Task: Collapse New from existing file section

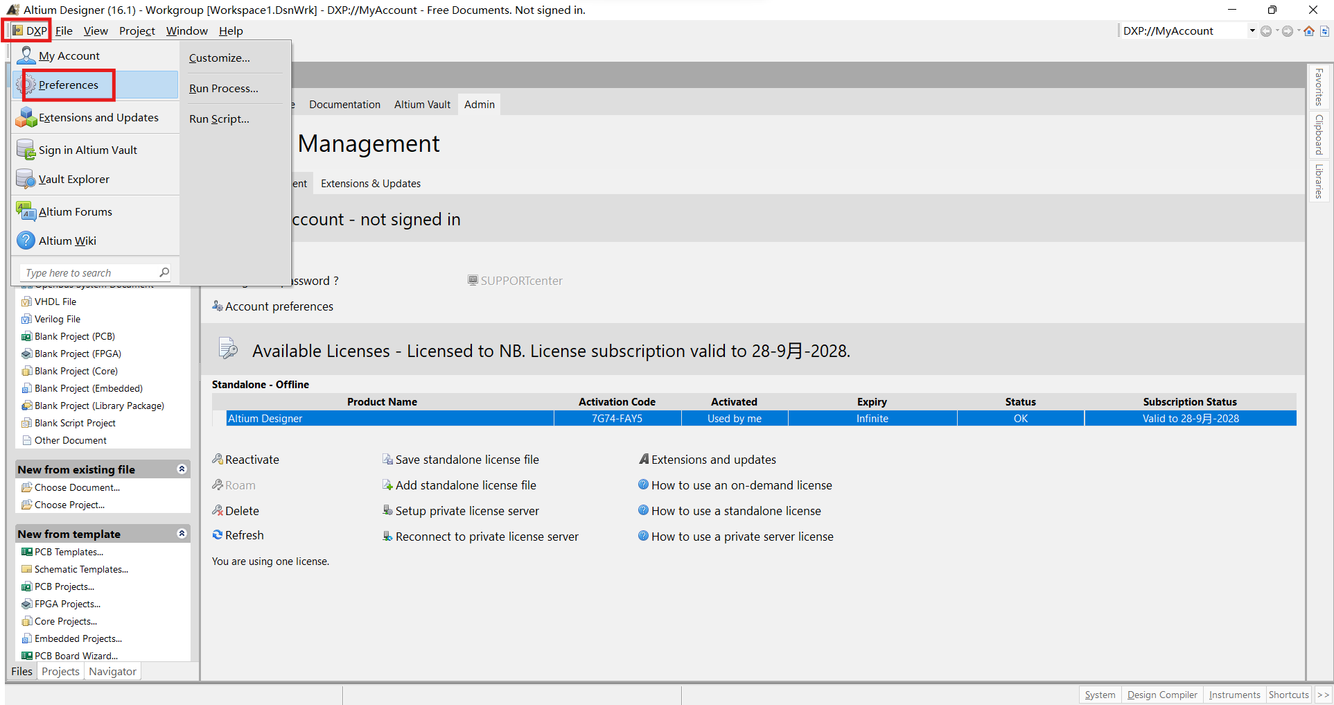Action: (x=182, y=469)
